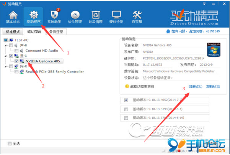This screenshot has height=155, width=230.
Task: Collapse the 网卡 tree node
Action: (6, 67)
